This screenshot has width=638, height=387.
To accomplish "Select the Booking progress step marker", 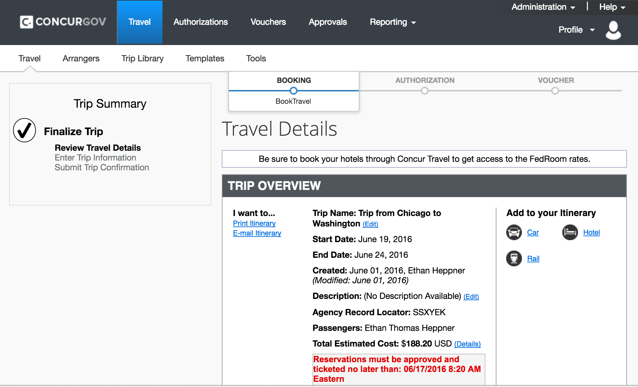I will click(x=294, y=91).
